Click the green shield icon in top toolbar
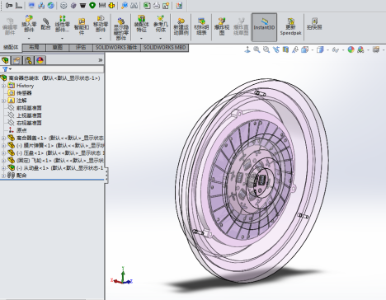 tap(92, 6)
